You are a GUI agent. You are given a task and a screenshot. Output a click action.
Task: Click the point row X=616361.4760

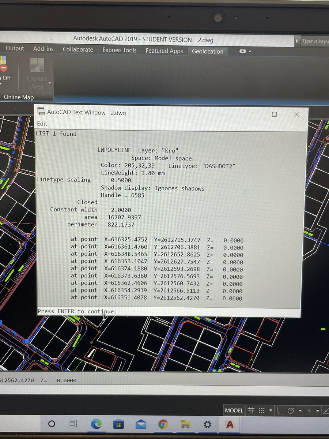click(157, 247)
